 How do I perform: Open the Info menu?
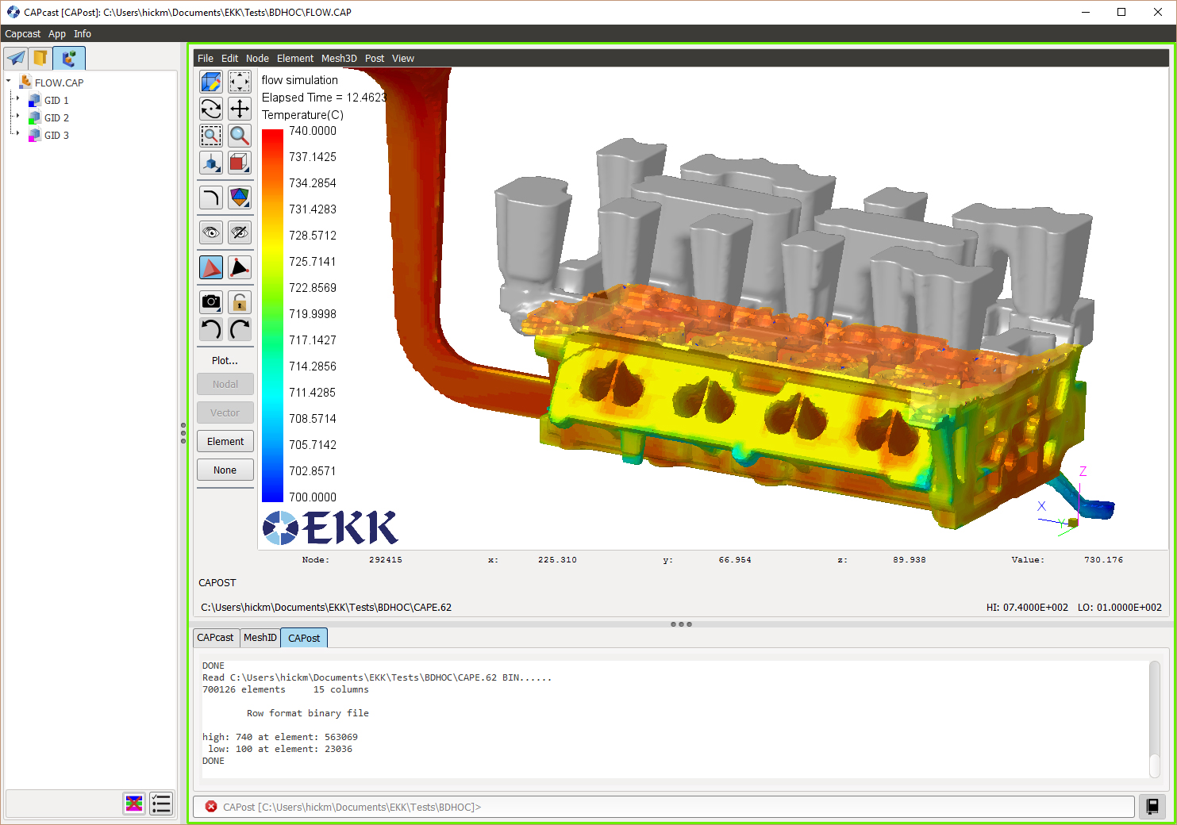coord(83,34)
